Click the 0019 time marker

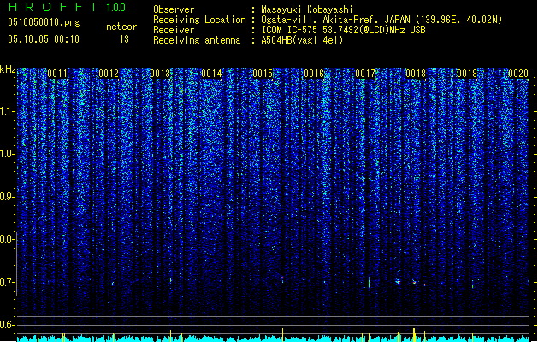point(467,74)
